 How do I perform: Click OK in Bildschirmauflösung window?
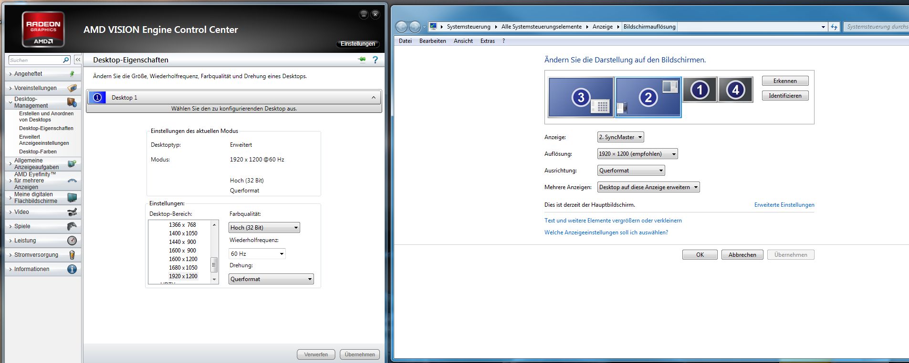pyautogui.click(x=700, y=255)
